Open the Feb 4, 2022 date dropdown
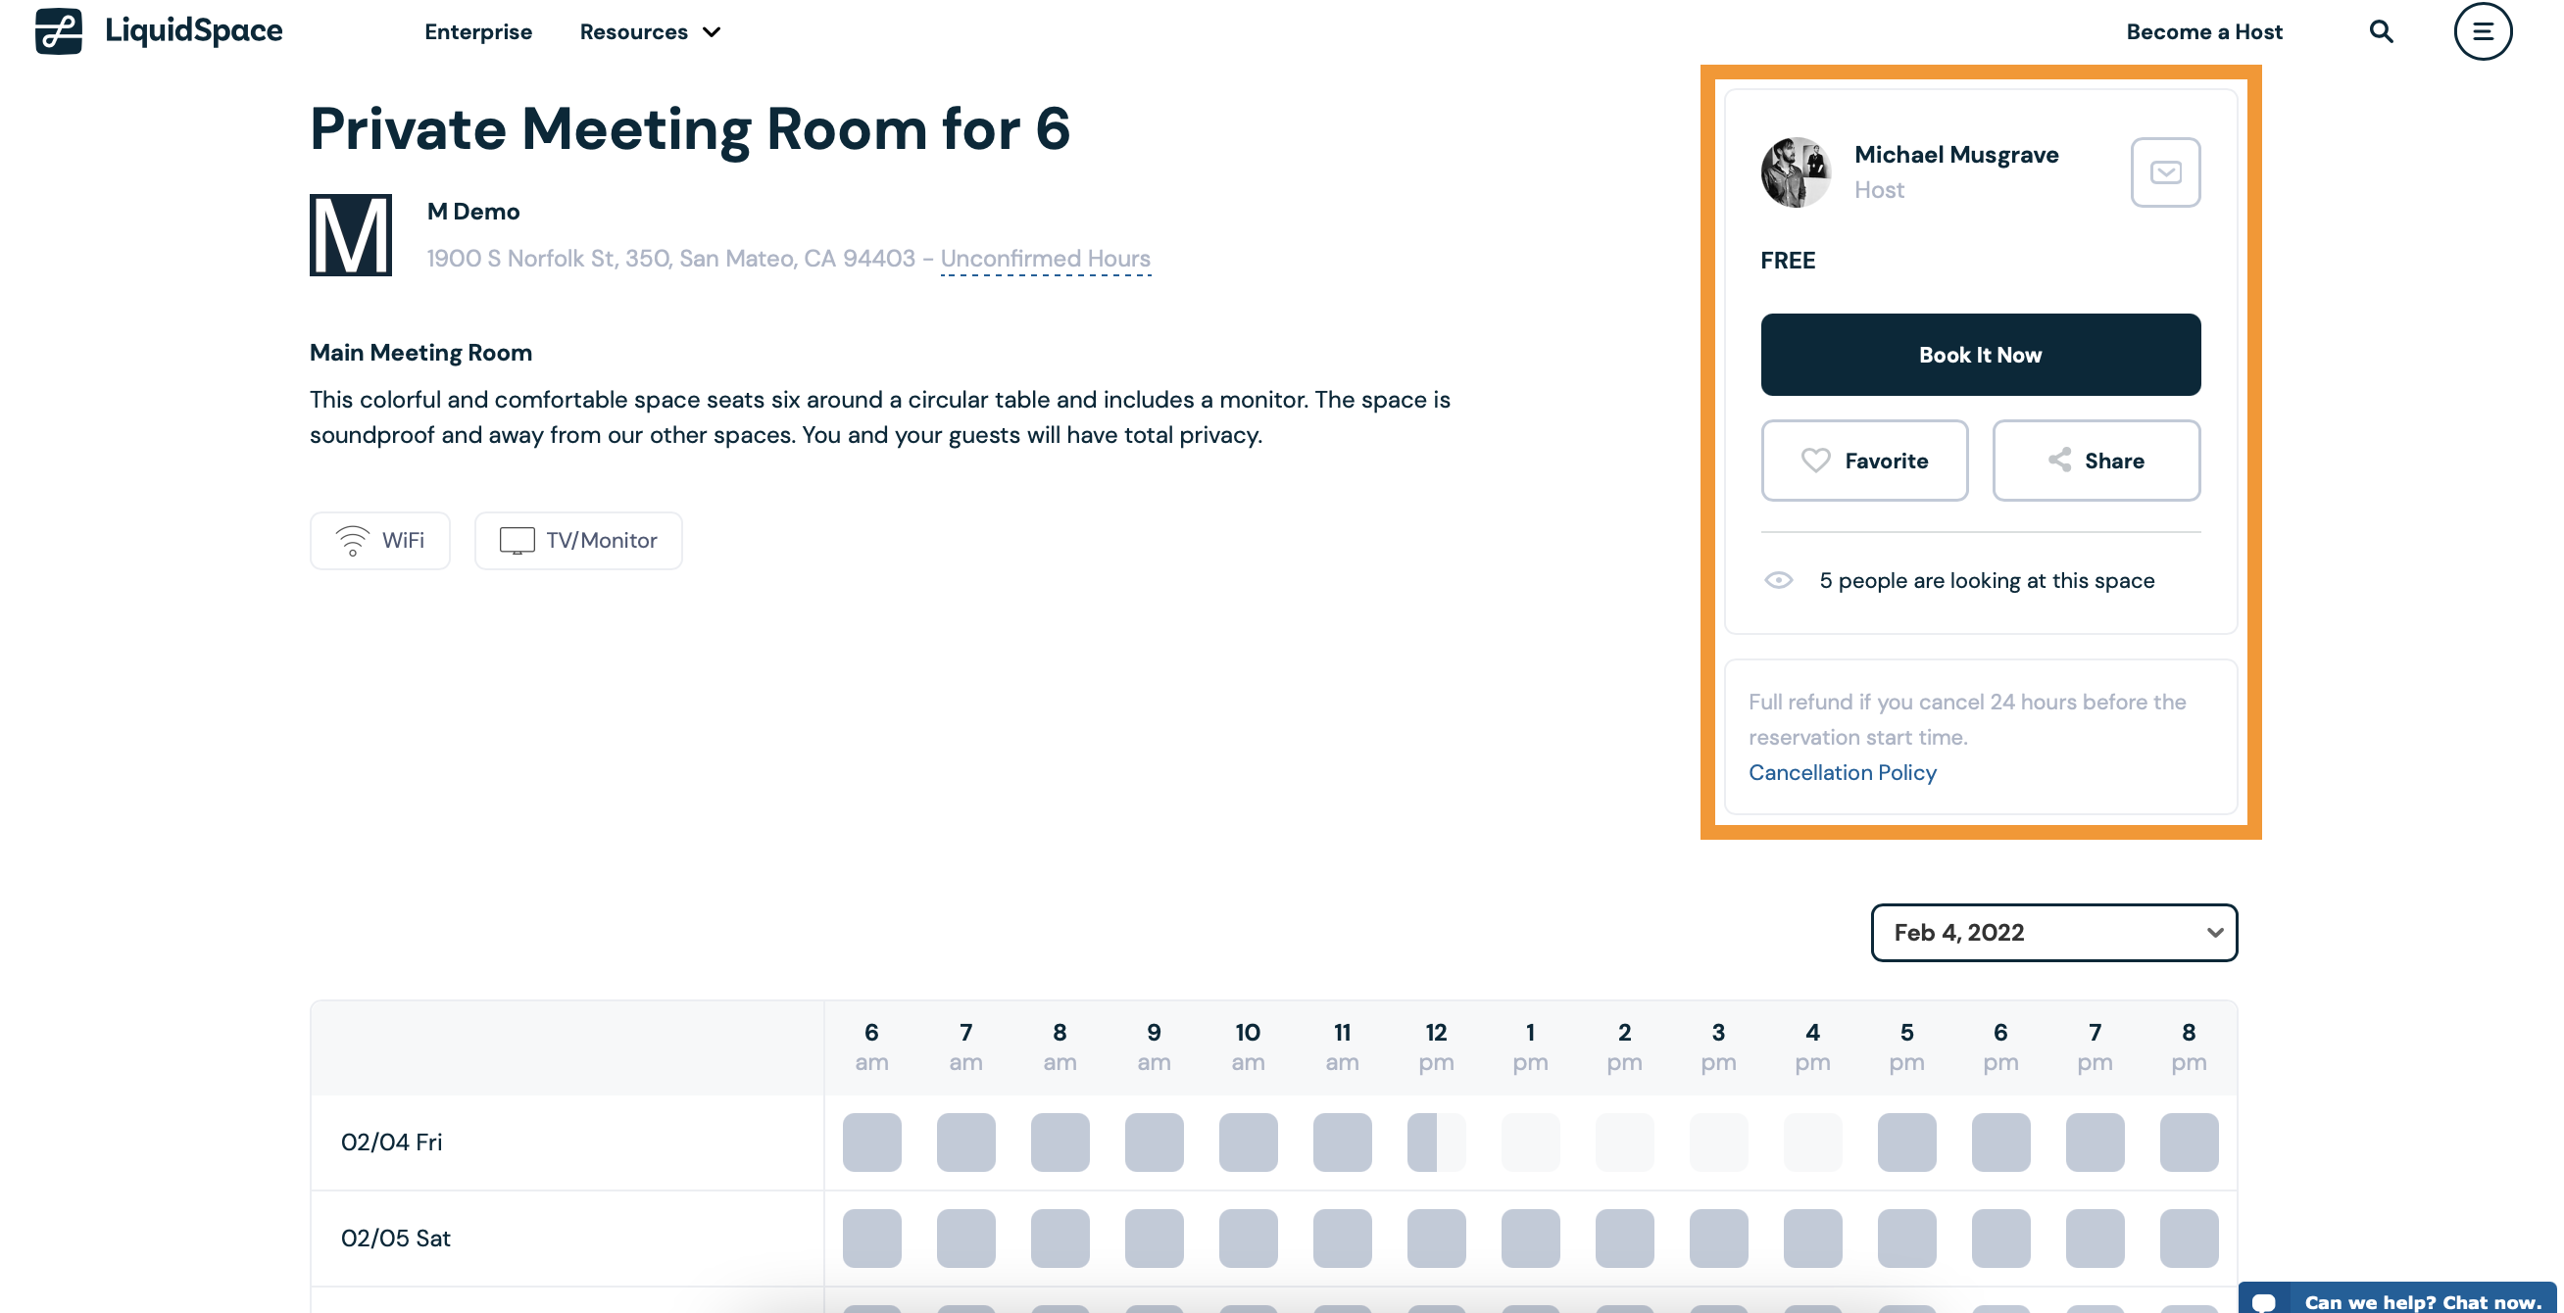This screenshot has height=1313, width=2564. point(2053,932)
